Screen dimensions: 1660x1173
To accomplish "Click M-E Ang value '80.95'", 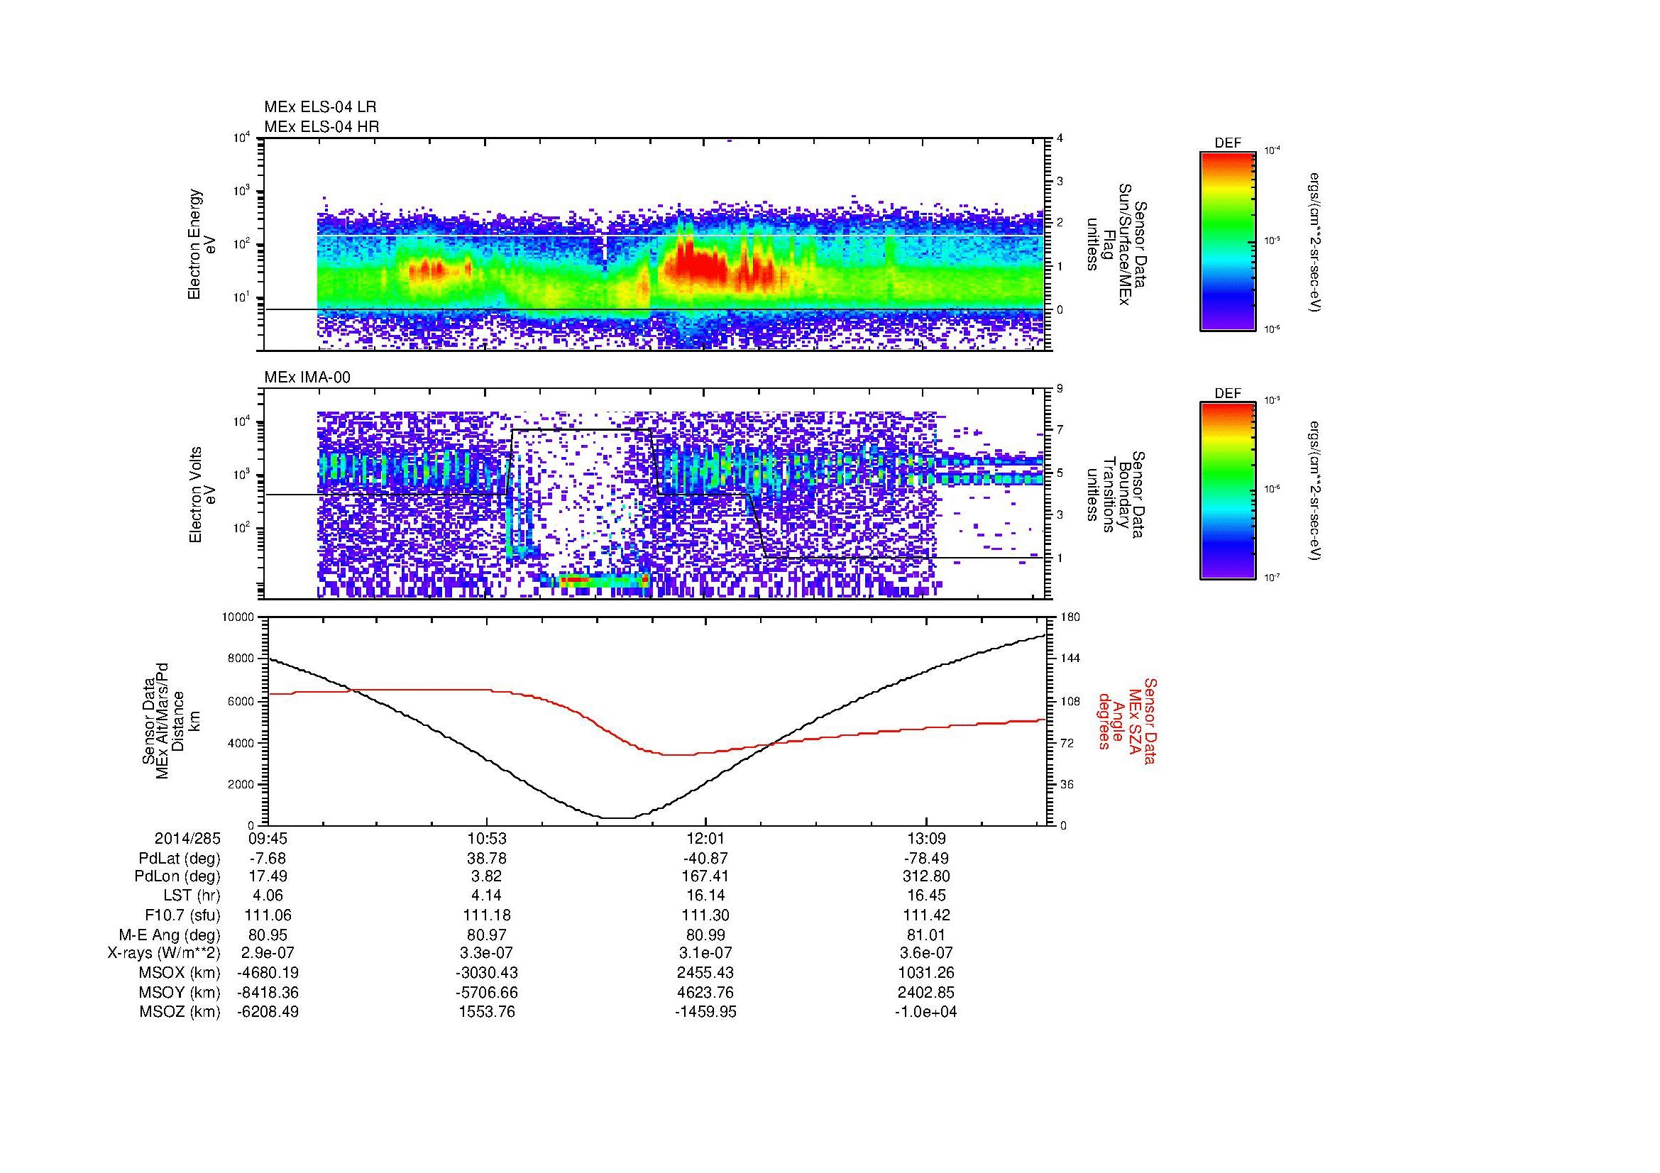I will coord(268,935).
